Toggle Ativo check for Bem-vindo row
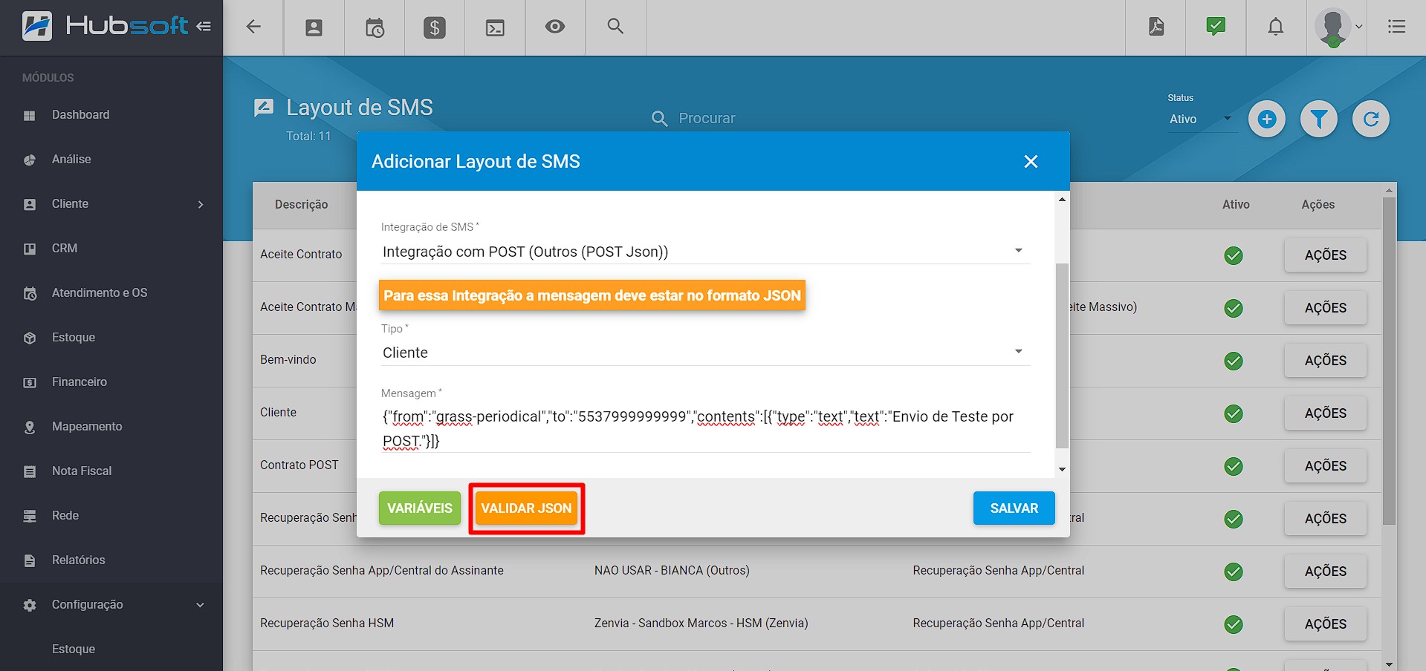Screen dimensions: 1426x671 (1234, 361)
